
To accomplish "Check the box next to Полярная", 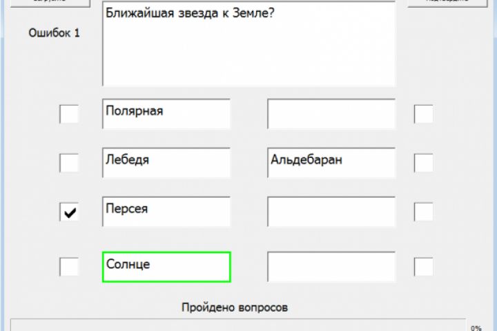I will 69,114.
